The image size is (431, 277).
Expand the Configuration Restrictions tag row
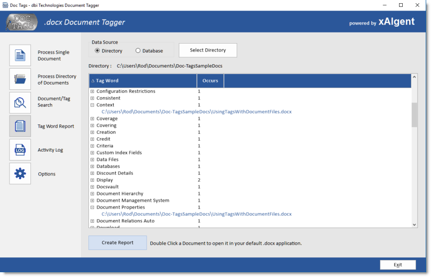[92, 91]
